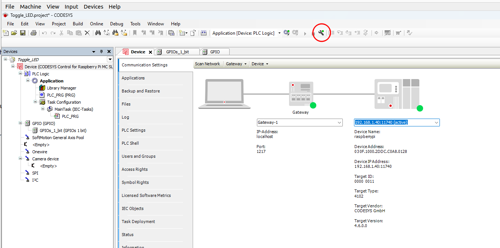Switch to the GPIO editor tab
Image resolution: width=500 pixels, height=248 pixels.
[x=215, y=52]
